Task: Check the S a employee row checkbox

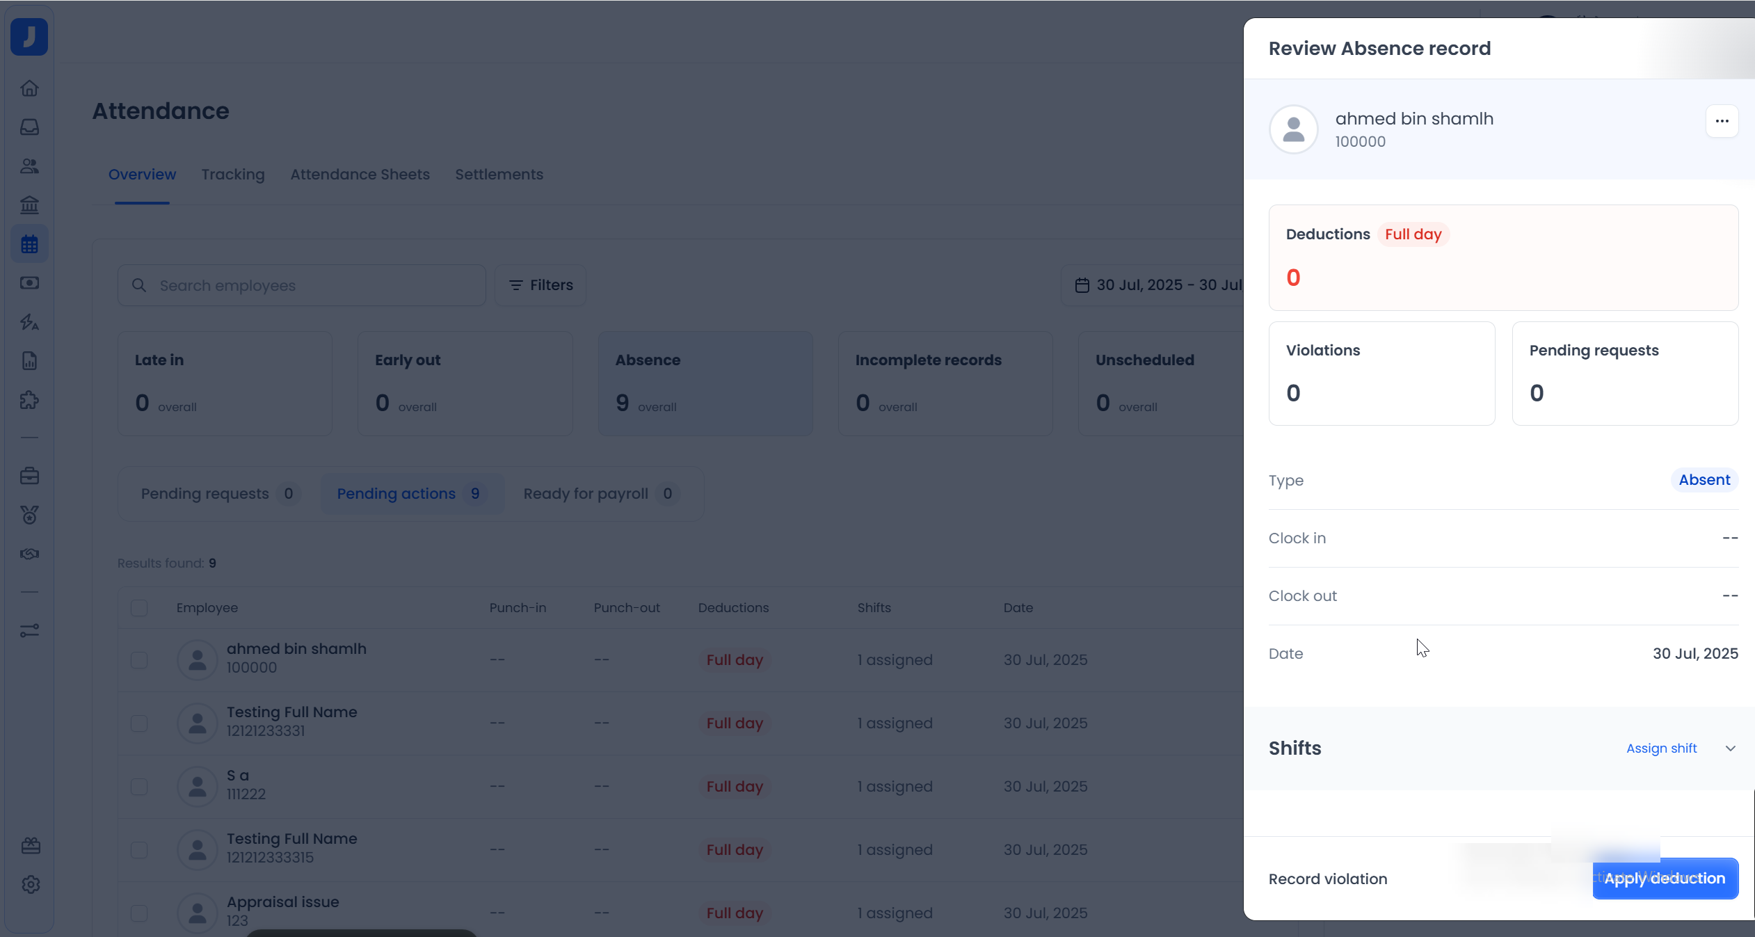Action: pos(139,786)
